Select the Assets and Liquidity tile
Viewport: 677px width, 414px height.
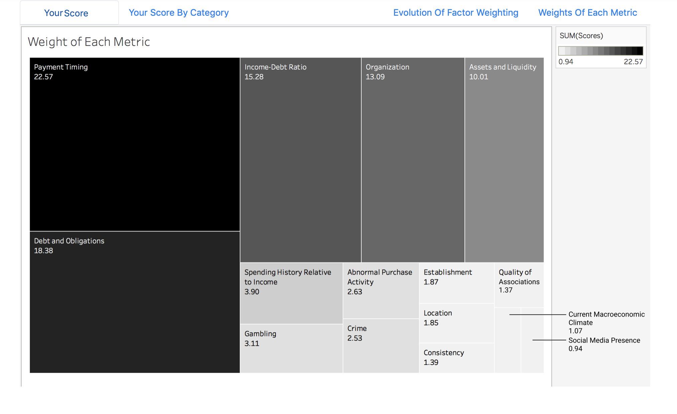pos(504,160)
